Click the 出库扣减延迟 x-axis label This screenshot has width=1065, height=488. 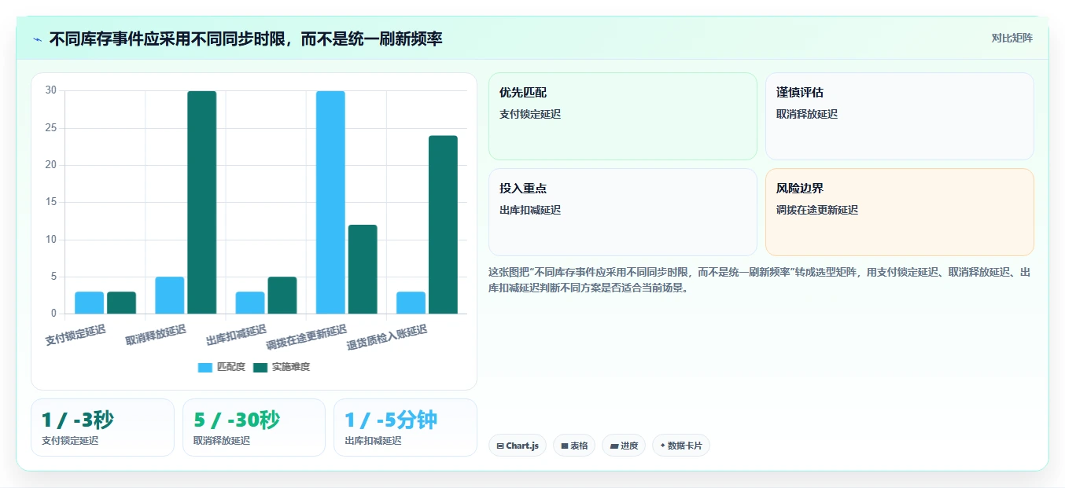(236, 336)
